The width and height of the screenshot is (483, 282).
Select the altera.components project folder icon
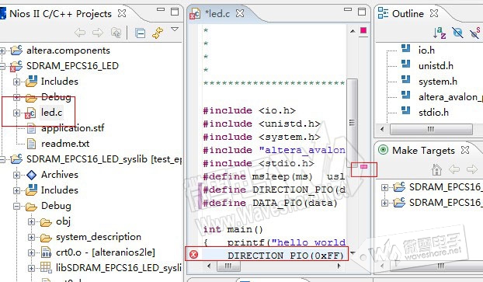pyautogui.click(x=16, y=50)
